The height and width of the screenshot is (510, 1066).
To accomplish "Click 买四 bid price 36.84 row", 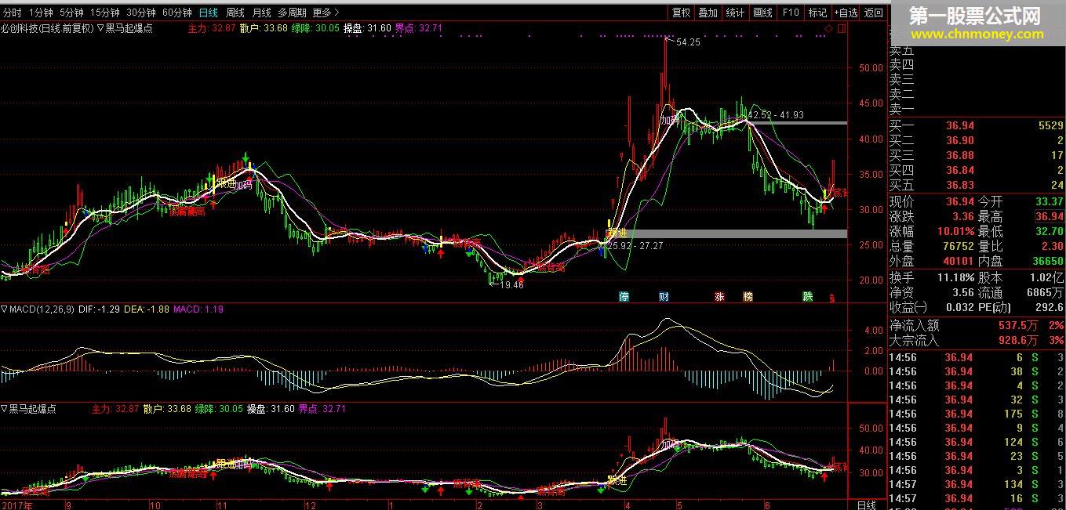I will pos(977,170).
